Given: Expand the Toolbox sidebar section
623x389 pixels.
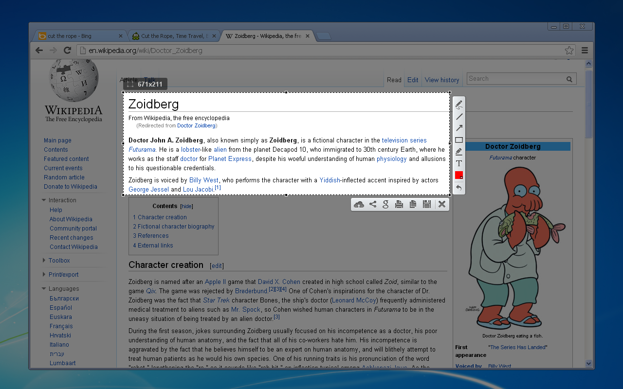Looking at the screenshot, I should click(59, 260).
